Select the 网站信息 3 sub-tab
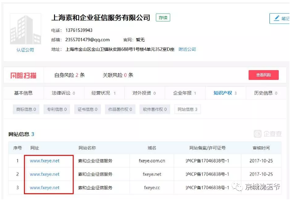Viewport: 292px width, 204px height. (188, 109)
